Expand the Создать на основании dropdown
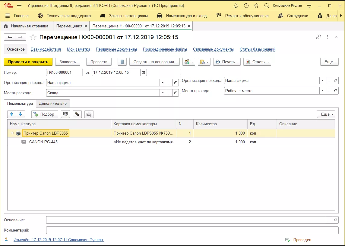The height and width of the screenshot is (246, 345). click(154, 62)
